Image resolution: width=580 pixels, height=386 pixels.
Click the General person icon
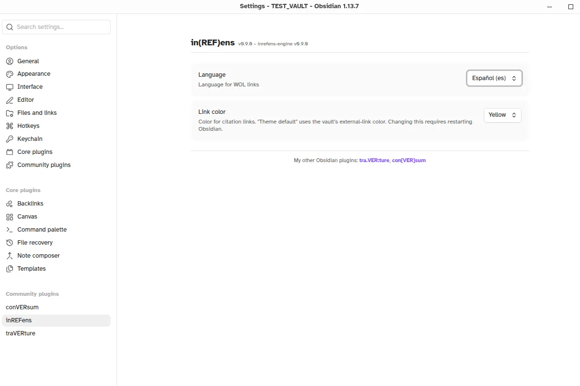coord(10,61)
